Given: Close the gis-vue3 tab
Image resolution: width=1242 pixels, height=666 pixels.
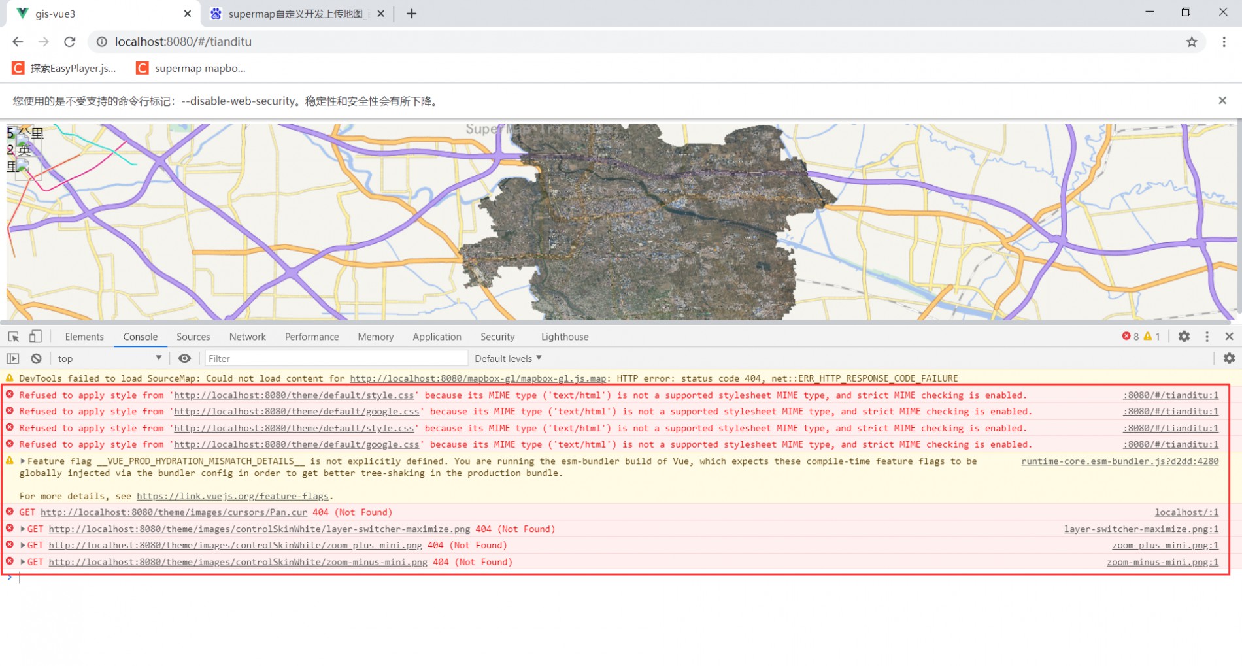Looking at the screenshot, I should pyautogui.click(x=188, y=14).
